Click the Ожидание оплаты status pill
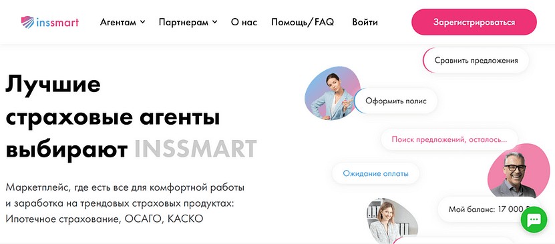 (375, 174)
